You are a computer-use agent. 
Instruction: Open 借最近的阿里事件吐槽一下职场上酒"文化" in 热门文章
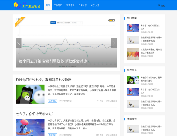151,39
